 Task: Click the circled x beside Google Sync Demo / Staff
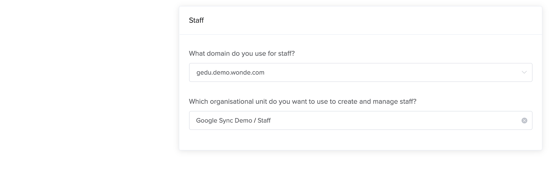tap(524, 121)
